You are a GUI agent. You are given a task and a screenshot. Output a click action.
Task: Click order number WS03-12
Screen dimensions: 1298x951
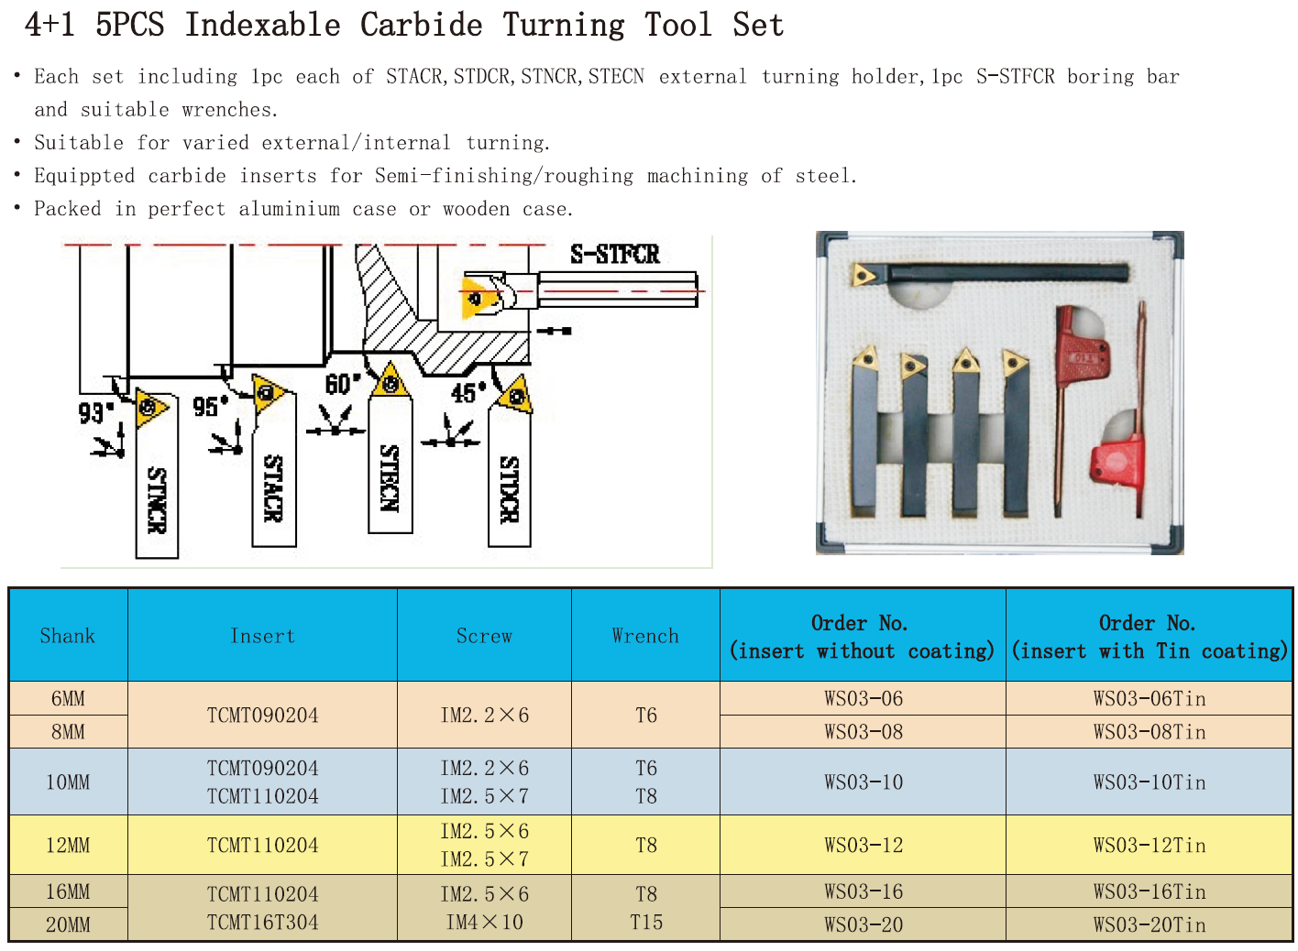point(863,846)
